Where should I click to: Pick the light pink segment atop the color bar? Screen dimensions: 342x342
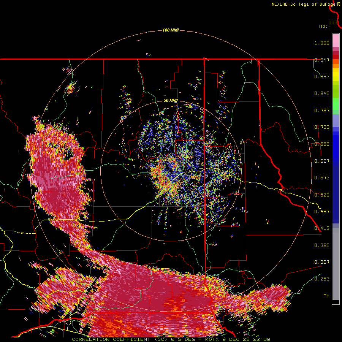[x=336, y=40]
